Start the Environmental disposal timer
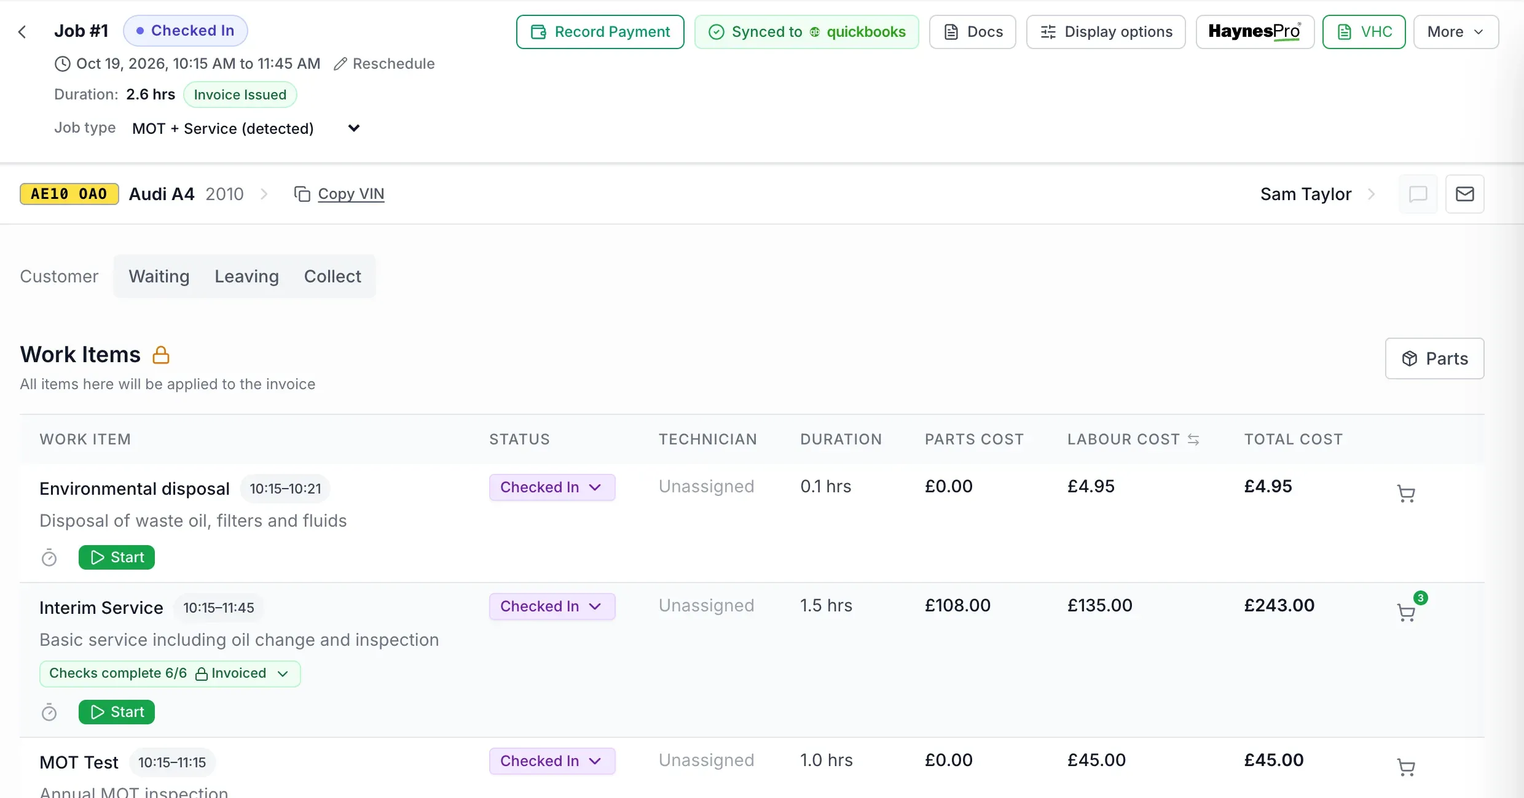1524x798 pixels. 117,557
